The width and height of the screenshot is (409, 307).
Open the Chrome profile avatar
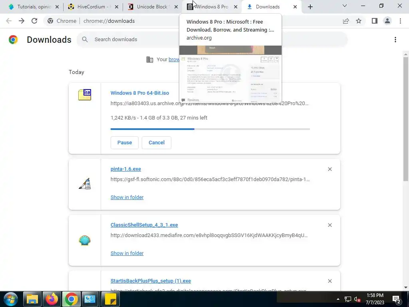(387, 21)
